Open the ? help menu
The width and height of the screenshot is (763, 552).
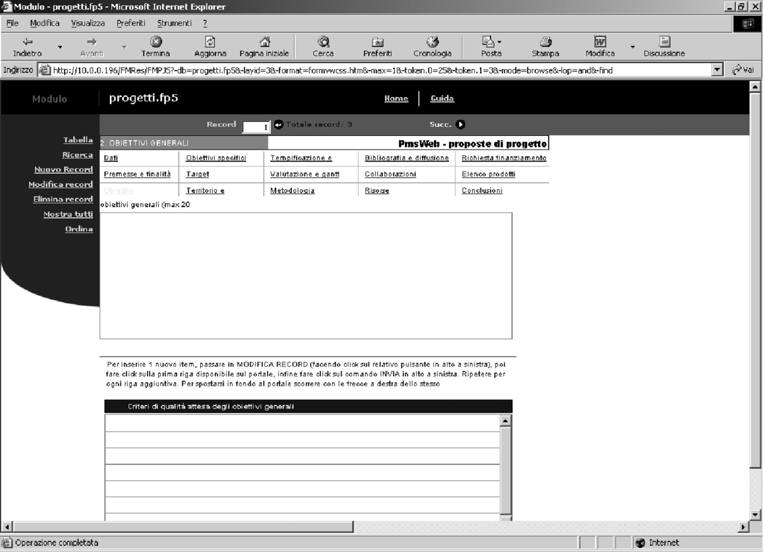[x=205, y=23]
